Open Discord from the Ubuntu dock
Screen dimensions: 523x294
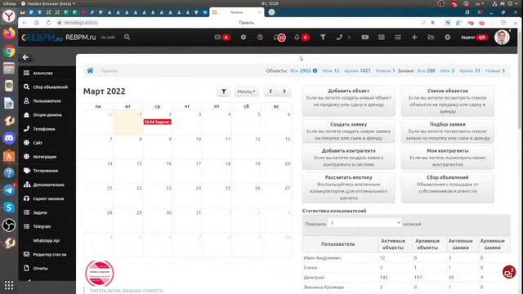9,138
